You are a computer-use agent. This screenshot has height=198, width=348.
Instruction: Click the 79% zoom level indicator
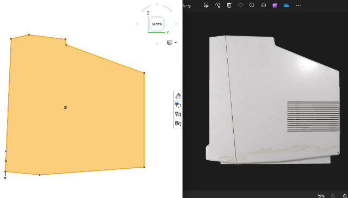(x=321, y=196)
